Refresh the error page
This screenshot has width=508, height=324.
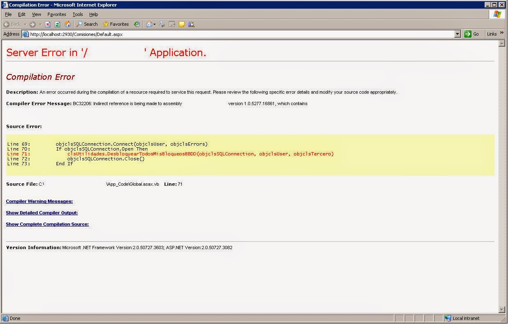point(57,24)
